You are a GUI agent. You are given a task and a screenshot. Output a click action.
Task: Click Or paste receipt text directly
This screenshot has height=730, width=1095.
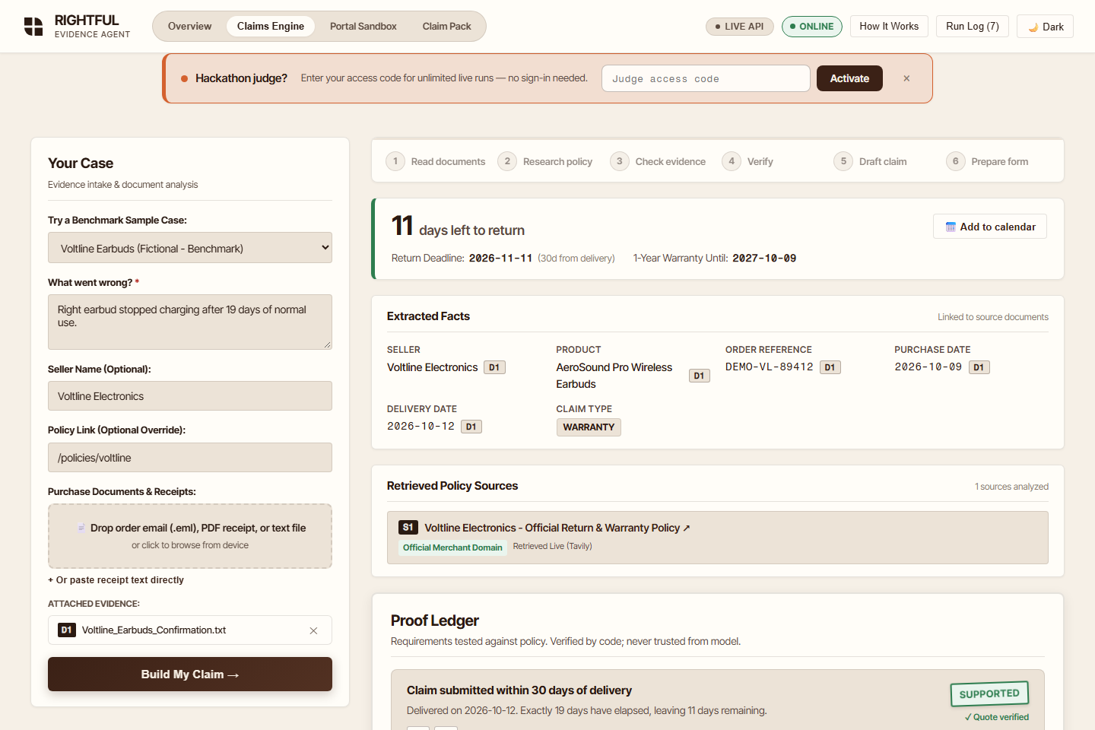coord(116,580)
